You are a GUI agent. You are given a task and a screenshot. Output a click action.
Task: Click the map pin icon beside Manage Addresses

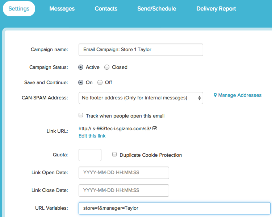(215, 95)
